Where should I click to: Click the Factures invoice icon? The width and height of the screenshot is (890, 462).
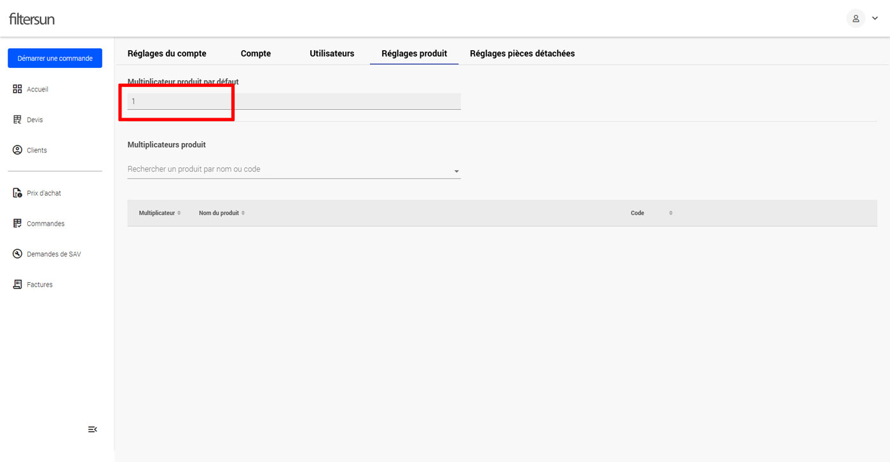click(x=18, y=285)
